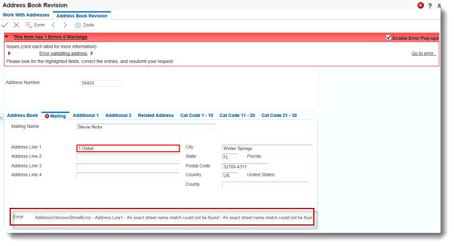Click the green OK checkmark icon
Image resolution: width=454 pixels, height=246 pixels.
(x=5, y=25)
